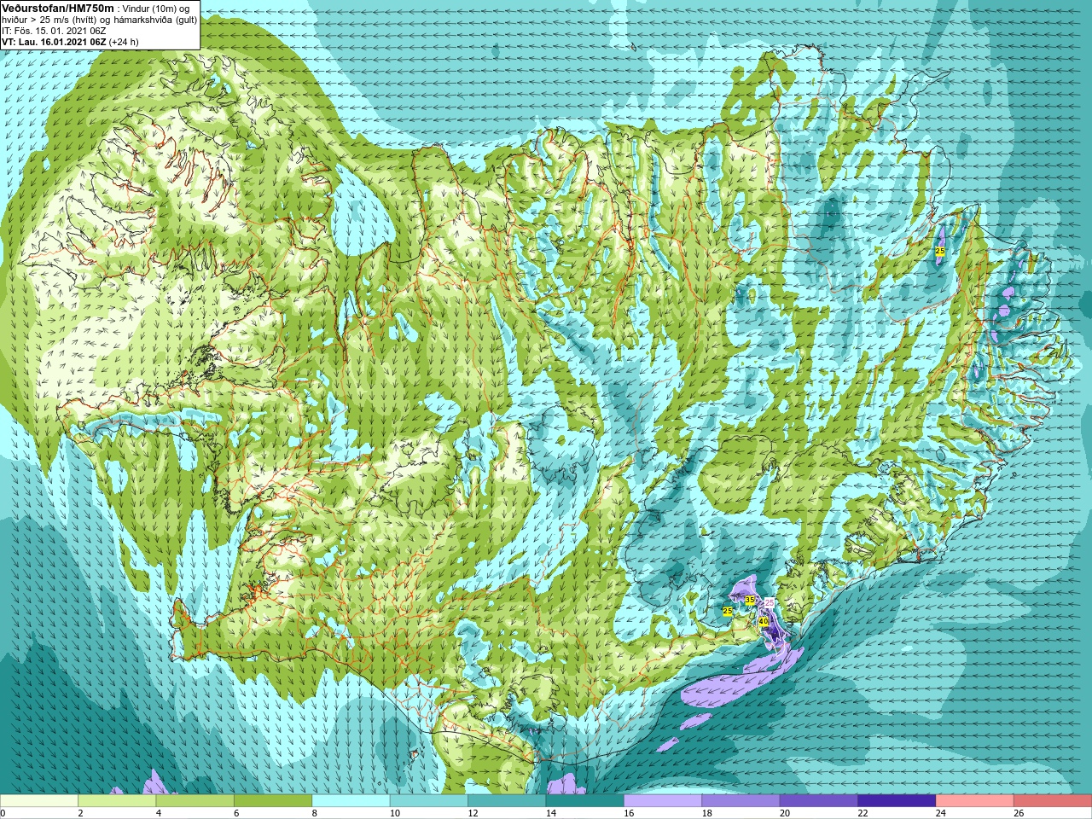Viewport: 1092px width, 819px height.
Task: Click the Veðurstofan/HM750m title text
Action: coord(57,8)
